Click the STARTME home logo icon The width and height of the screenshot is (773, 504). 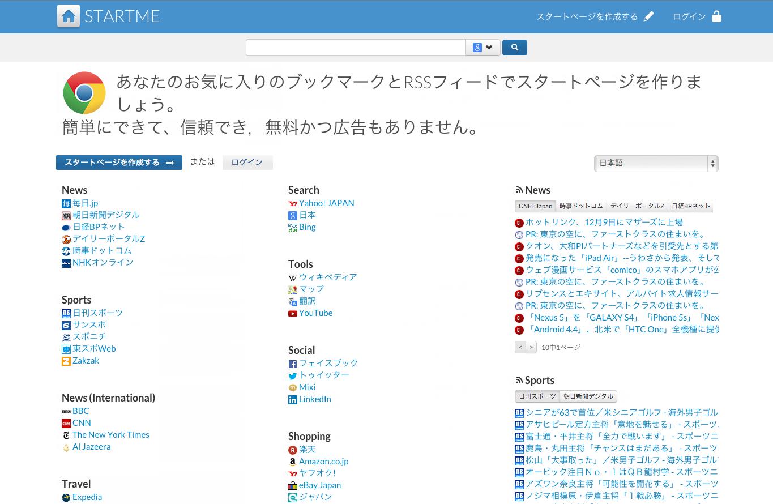(69, 16)
